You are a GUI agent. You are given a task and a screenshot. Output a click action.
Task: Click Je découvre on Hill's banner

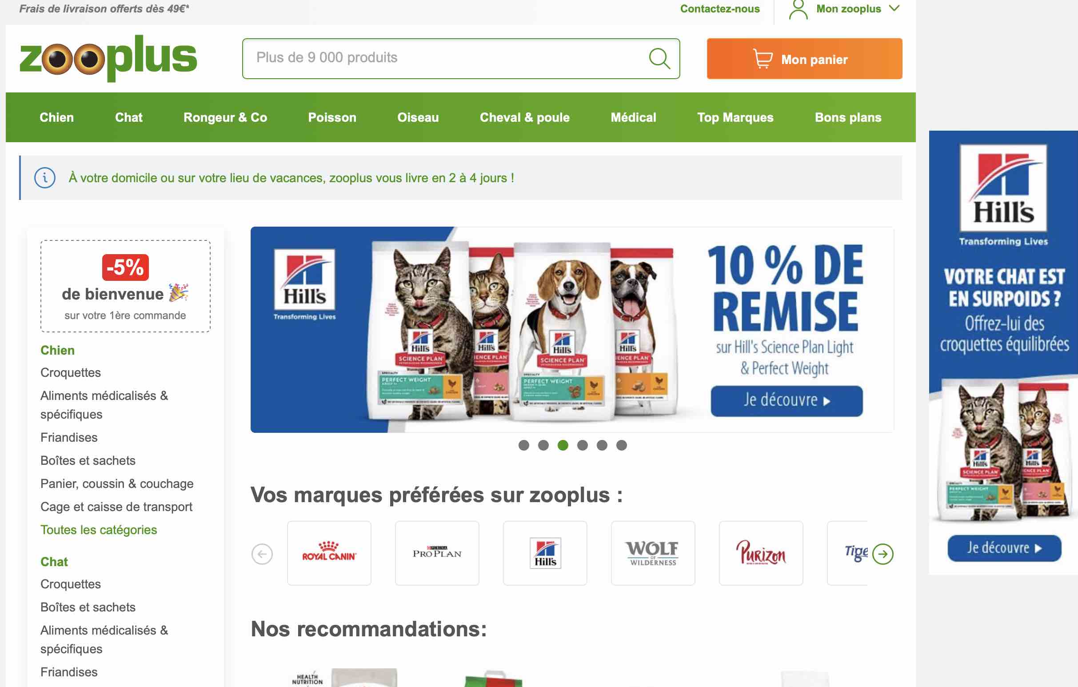[x=786, y=400]
